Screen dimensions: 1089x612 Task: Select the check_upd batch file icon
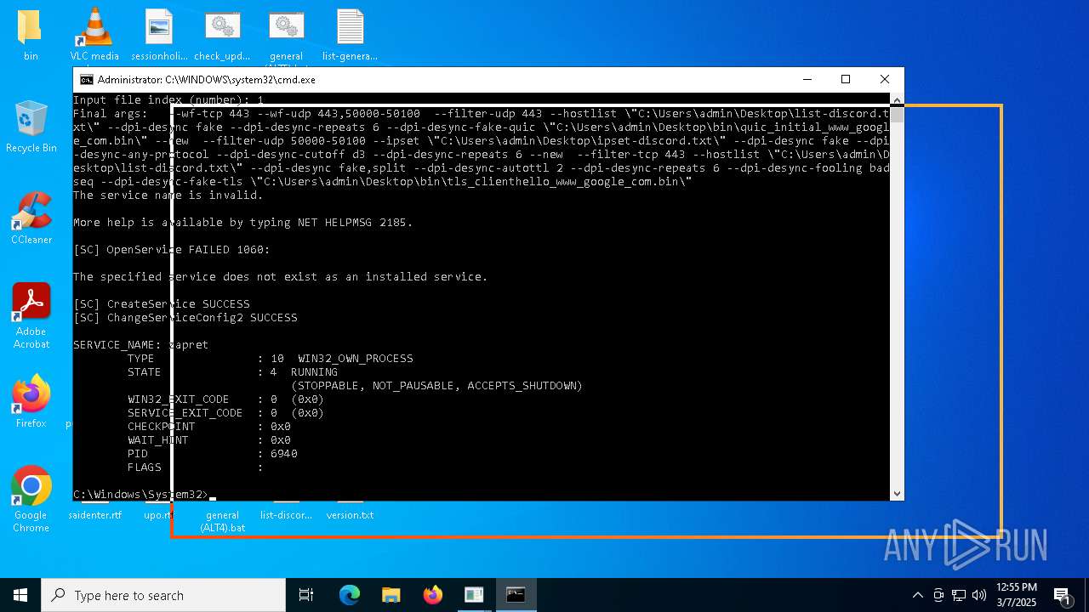tap(222, 34)
